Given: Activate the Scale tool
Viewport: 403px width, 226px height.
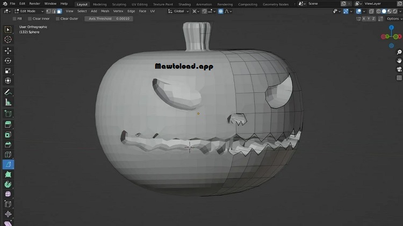Looking at the screenshot, I should 8,71.
